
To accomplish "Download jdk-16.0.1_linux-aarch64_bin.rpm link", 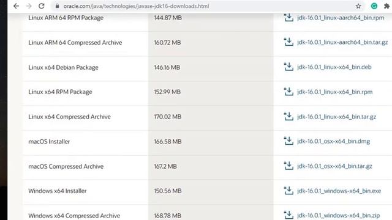I will [341, 18].
